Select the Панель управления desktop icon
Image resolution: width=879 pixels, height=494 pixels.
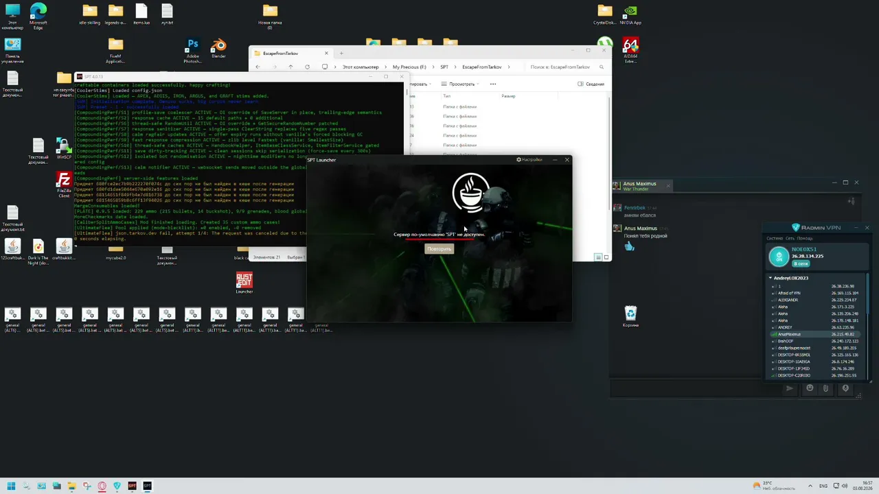[12, 51]
